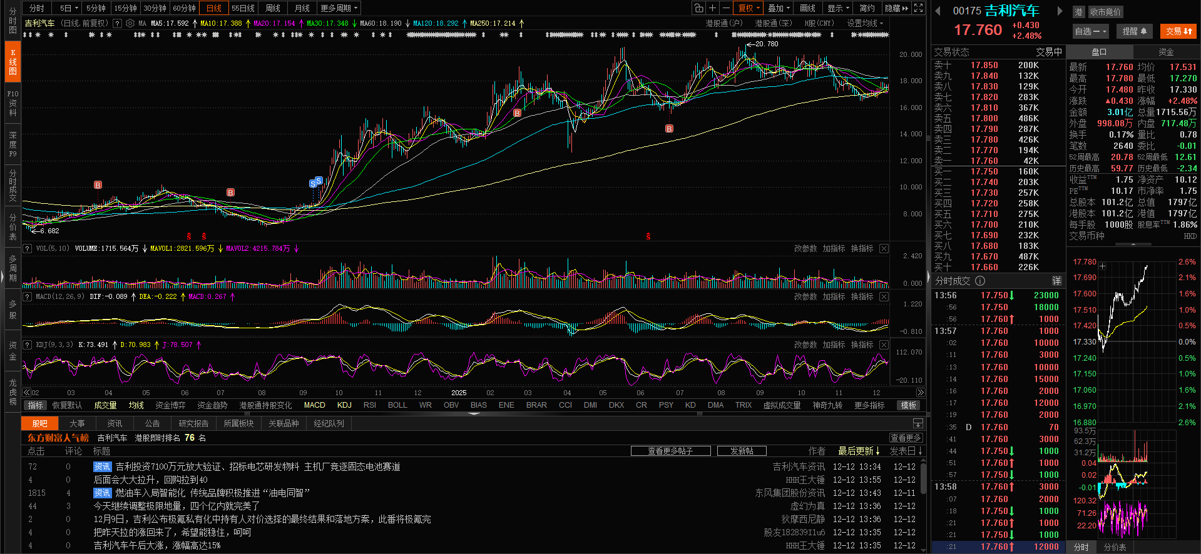Toggle the 港股通(沪) line option

tap(723, 23)
